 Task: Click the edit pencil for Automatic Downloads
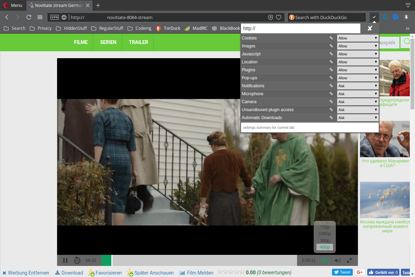point(331,118)
